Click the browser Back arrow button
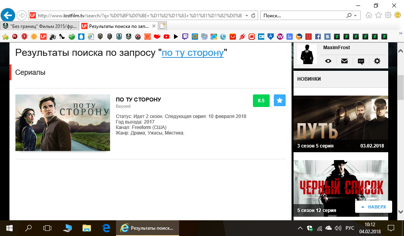The image size is (404, 236). [8, 15]
